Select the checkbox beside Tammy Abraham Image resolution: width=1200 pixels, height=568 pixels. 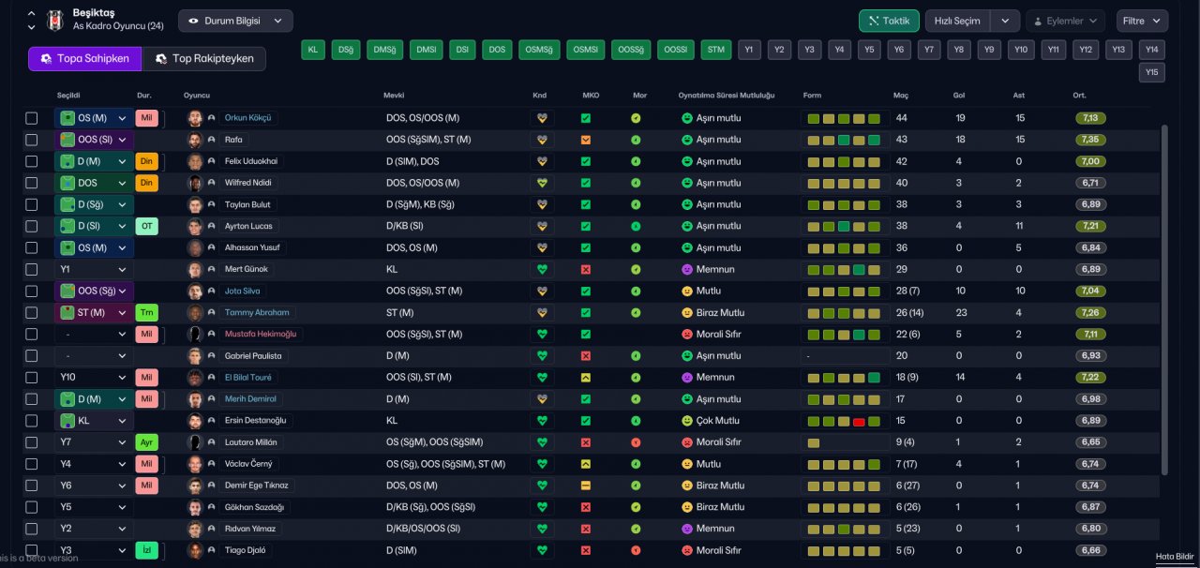(x=32, y=312)
